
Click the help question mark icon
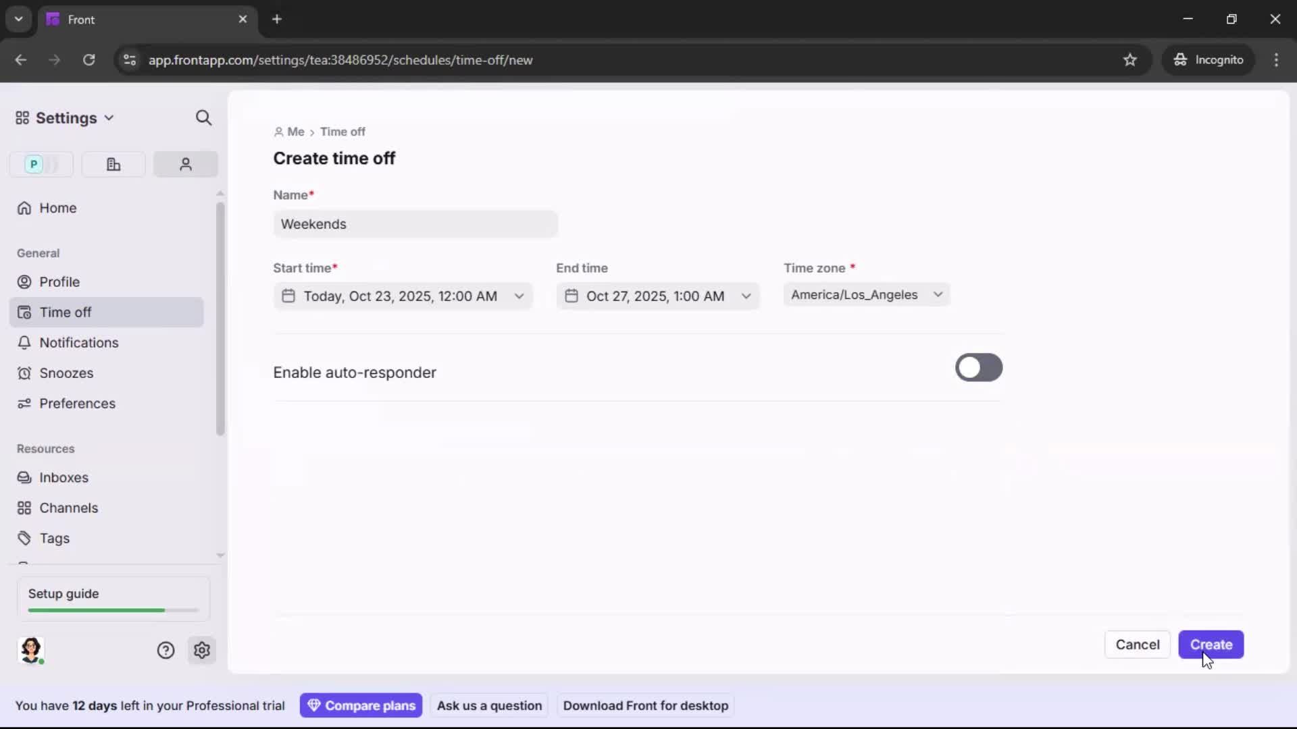point(166,650)
